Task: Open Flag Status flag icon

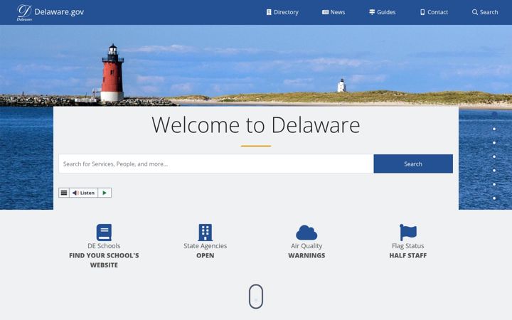Action: (x=408, y=232)
